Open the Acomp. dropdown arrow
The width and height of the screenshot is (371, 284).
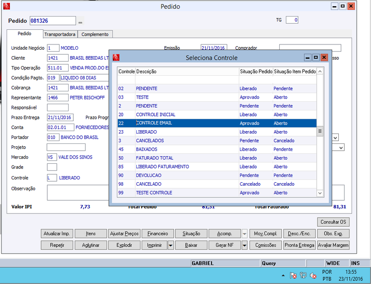click(x=244, y=234)
